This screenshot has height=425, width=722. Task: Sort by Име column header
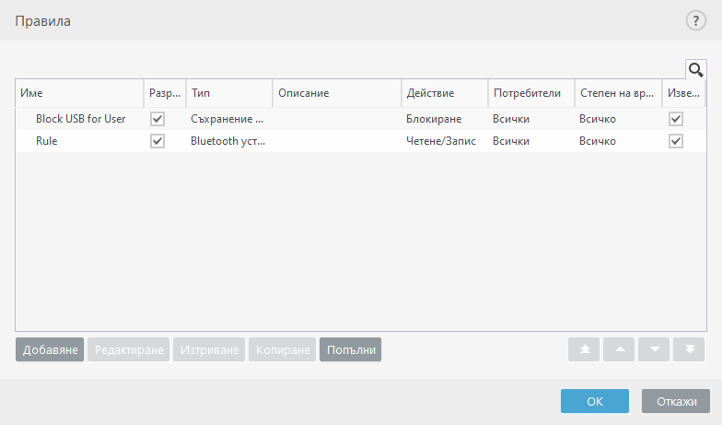pyautogui.click(x=79, y=93)
